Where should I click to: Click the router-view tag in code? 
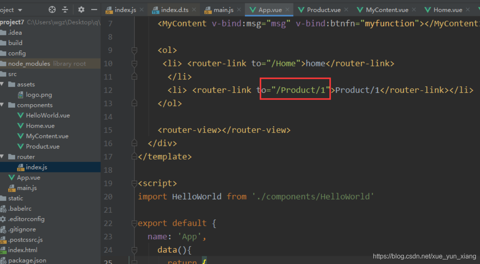224,130
